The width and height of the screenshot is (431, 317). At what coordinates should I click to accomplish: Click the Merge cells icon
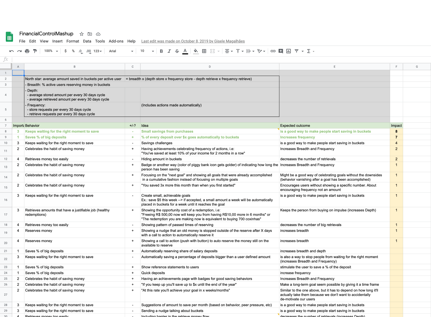point(212,51)
